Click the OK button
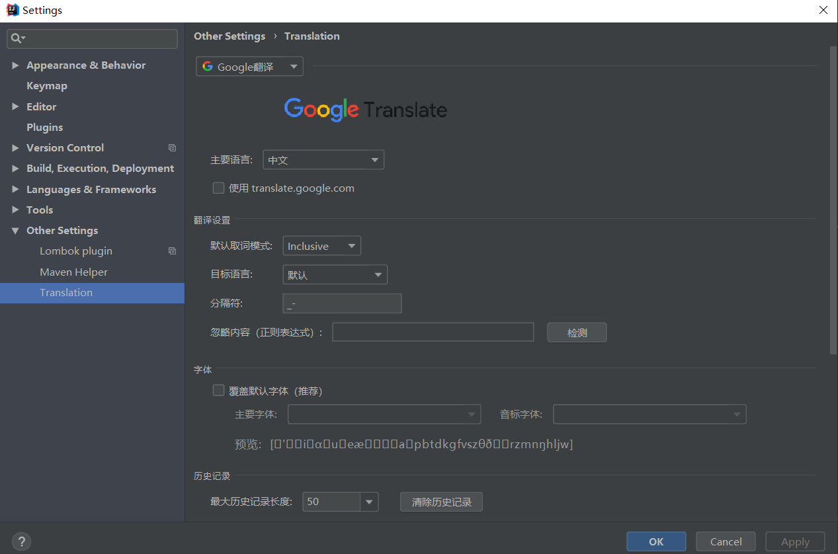 point(656,541)
